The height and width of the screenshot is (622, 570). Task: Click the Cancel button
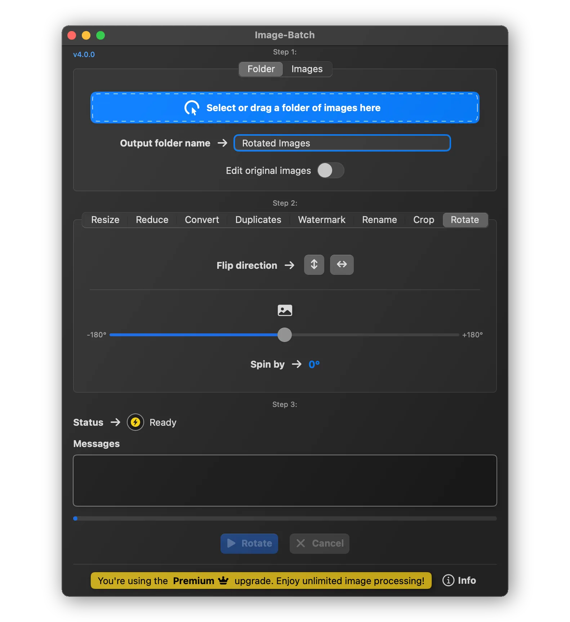click(x=319, y=543)
